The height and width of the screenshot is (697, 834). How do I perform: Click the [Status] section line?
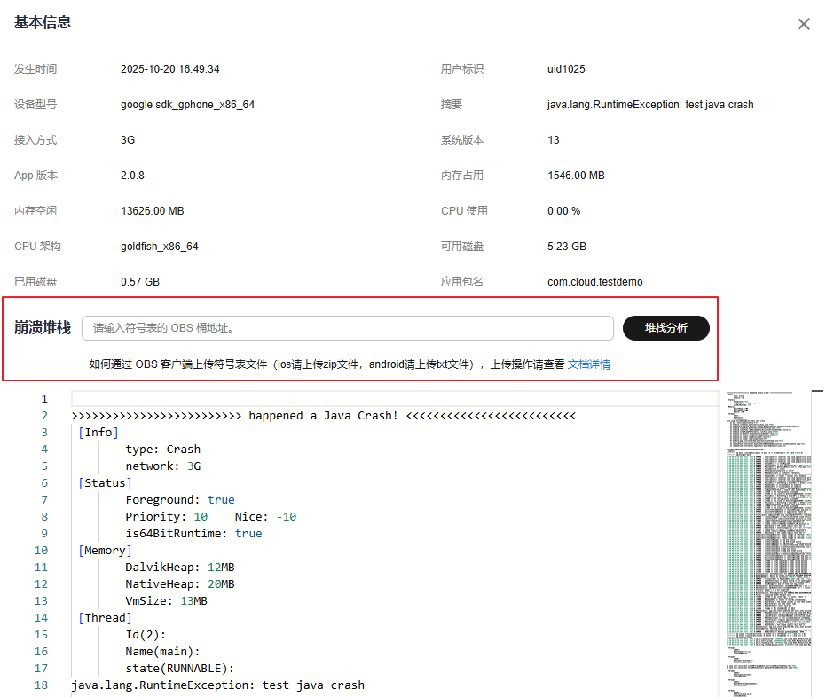[x=105, y=483]
